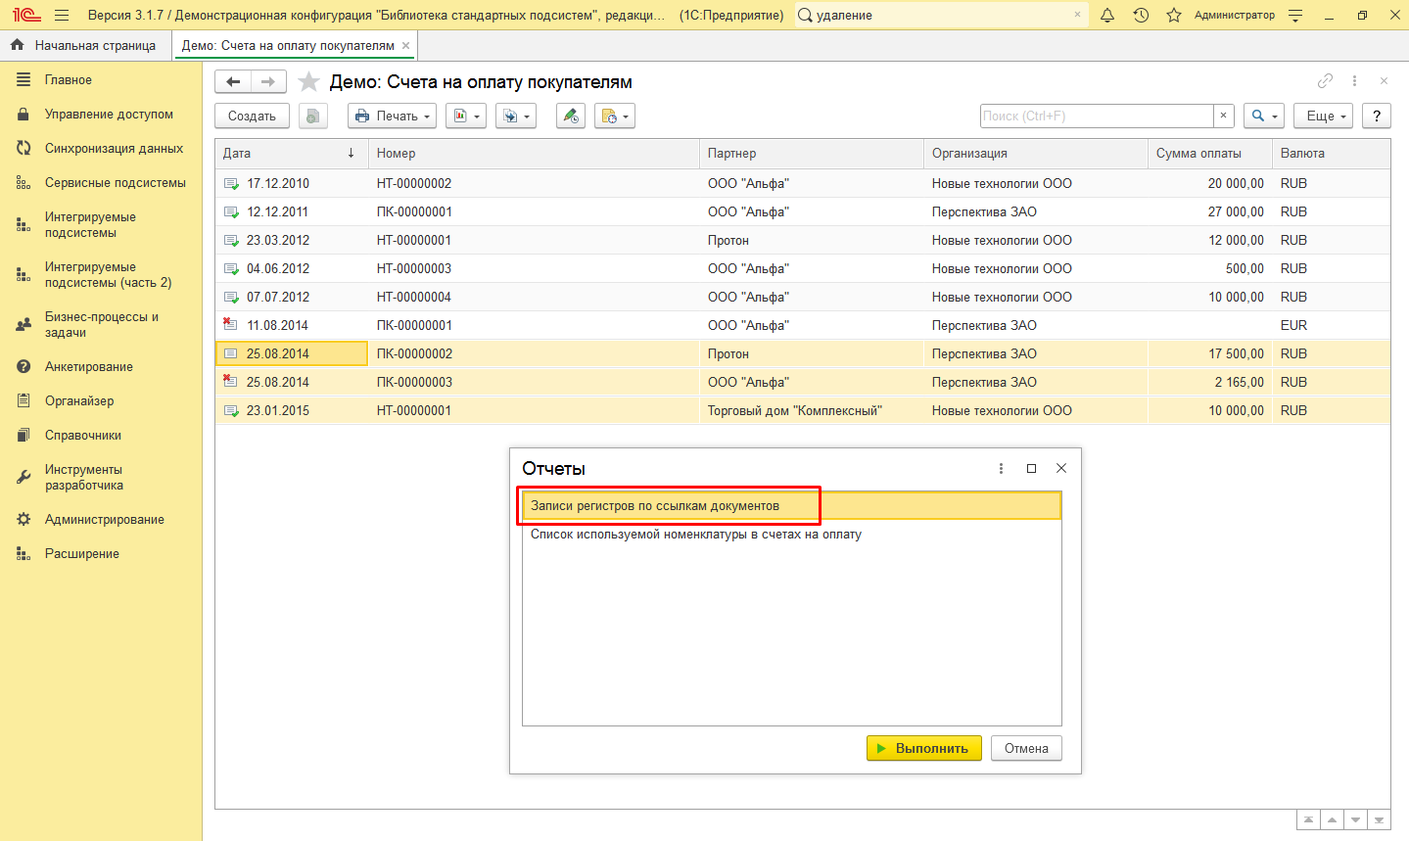
Task: Switch to Начальная страница tab
Action: 83,45
